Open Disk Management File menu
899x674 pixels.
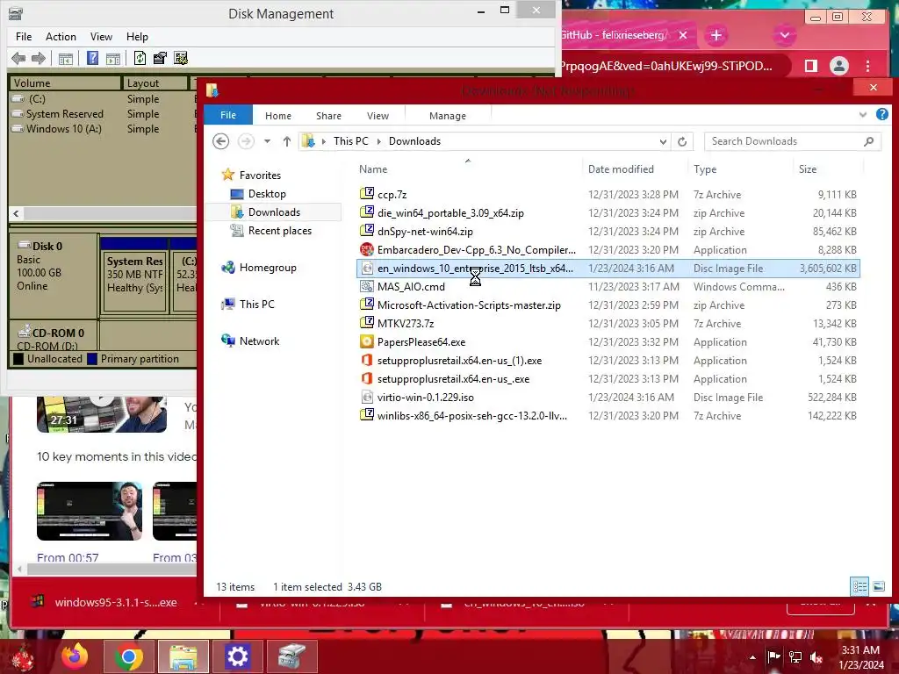(x=24, y=37)
